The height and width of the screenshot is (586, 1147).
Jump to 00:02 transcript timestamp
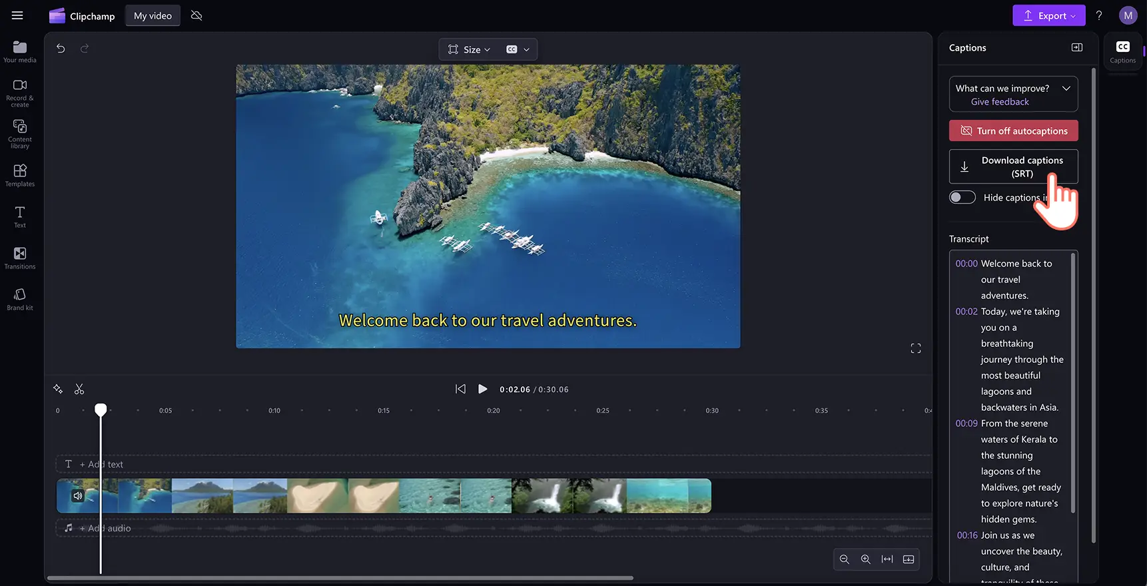click(966, 312)
